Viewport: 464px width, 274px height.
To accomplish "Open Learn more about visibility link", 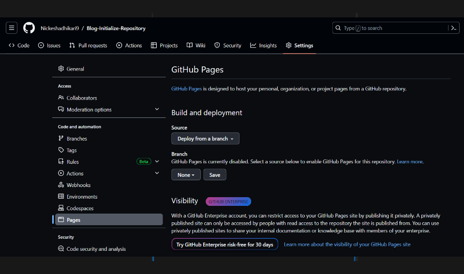I will click(x=347, y=245).
